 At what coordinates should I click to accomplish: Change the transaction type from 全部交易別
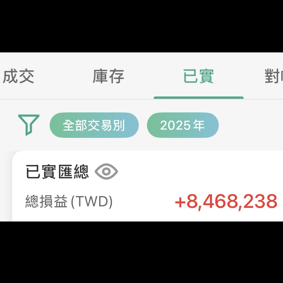coord(94,125)
